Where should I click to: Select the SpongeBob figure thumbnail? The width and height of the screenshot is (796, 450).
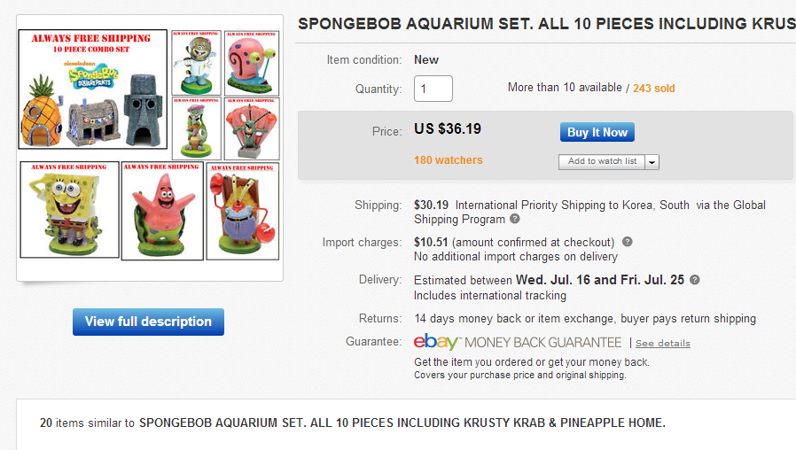point(68,211)
